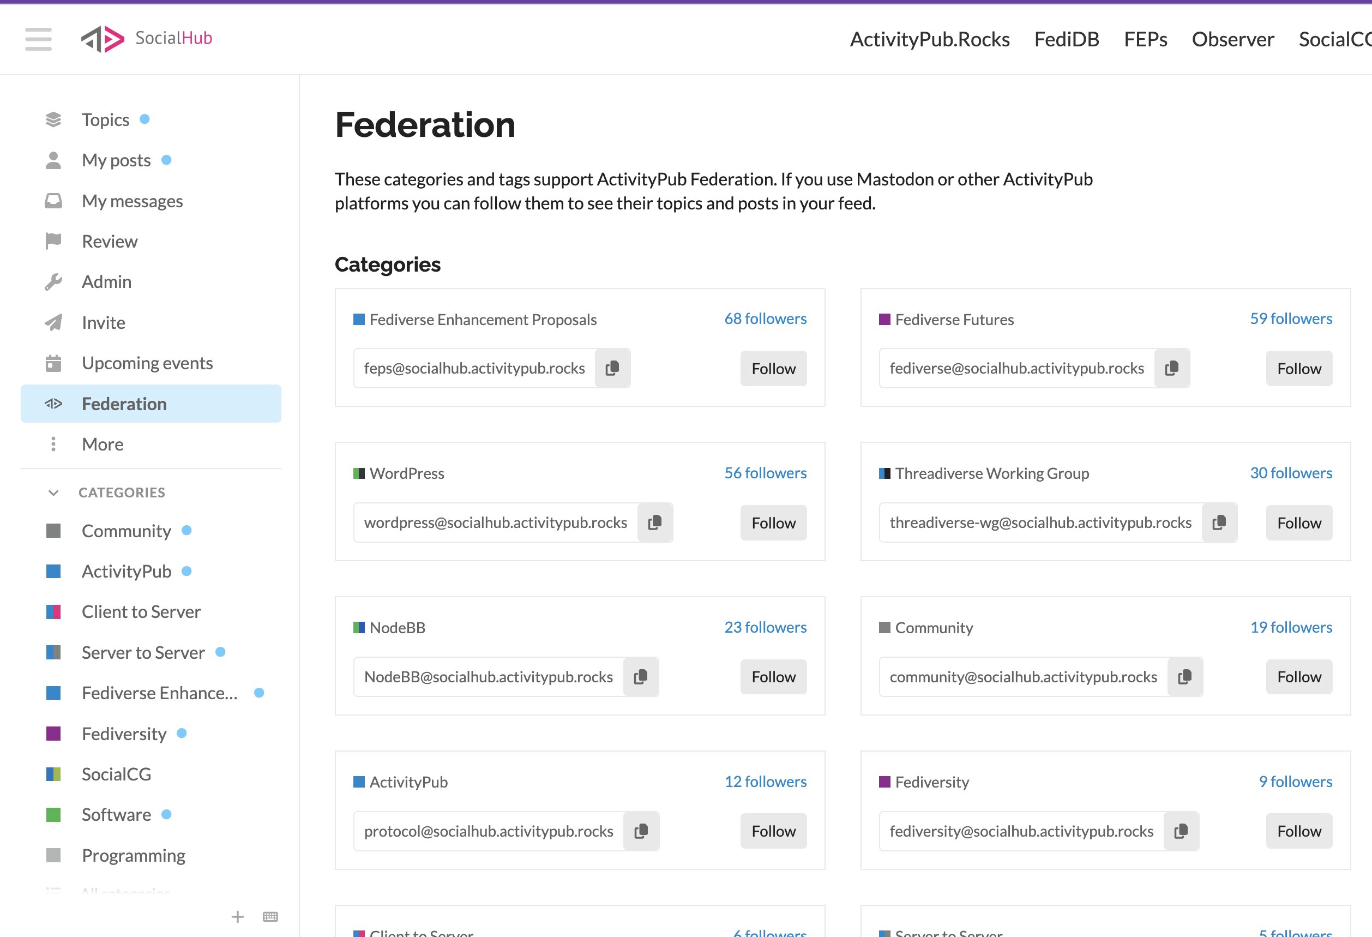Viewport: 1372px width, 937px height.
Task: Copy the feps@socialhub.activitypub.rocks handle
Action: click(x=612, y=368)
